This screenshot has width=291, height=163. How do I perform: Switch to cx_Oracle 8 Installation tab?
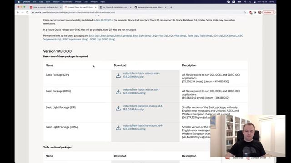(x=115, y=7)
